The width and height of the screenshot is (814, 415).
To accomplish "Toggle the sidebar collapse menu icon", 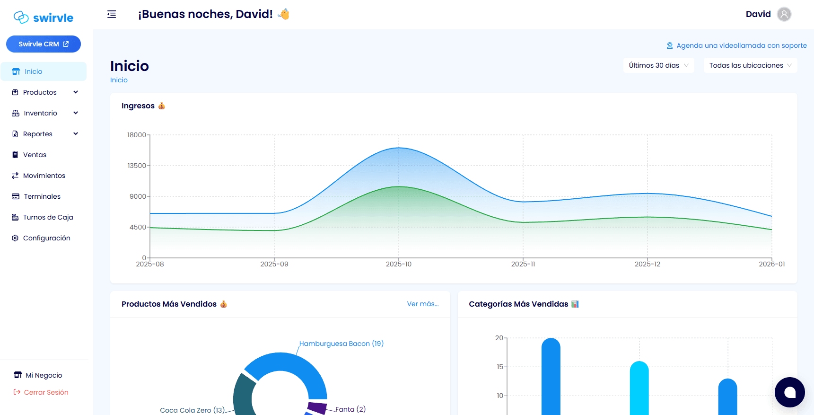I will [x=112, y=14].
